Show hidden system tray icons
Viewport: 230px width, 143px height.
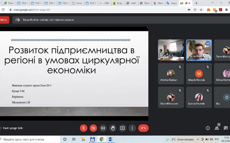(x=198, y=139)
